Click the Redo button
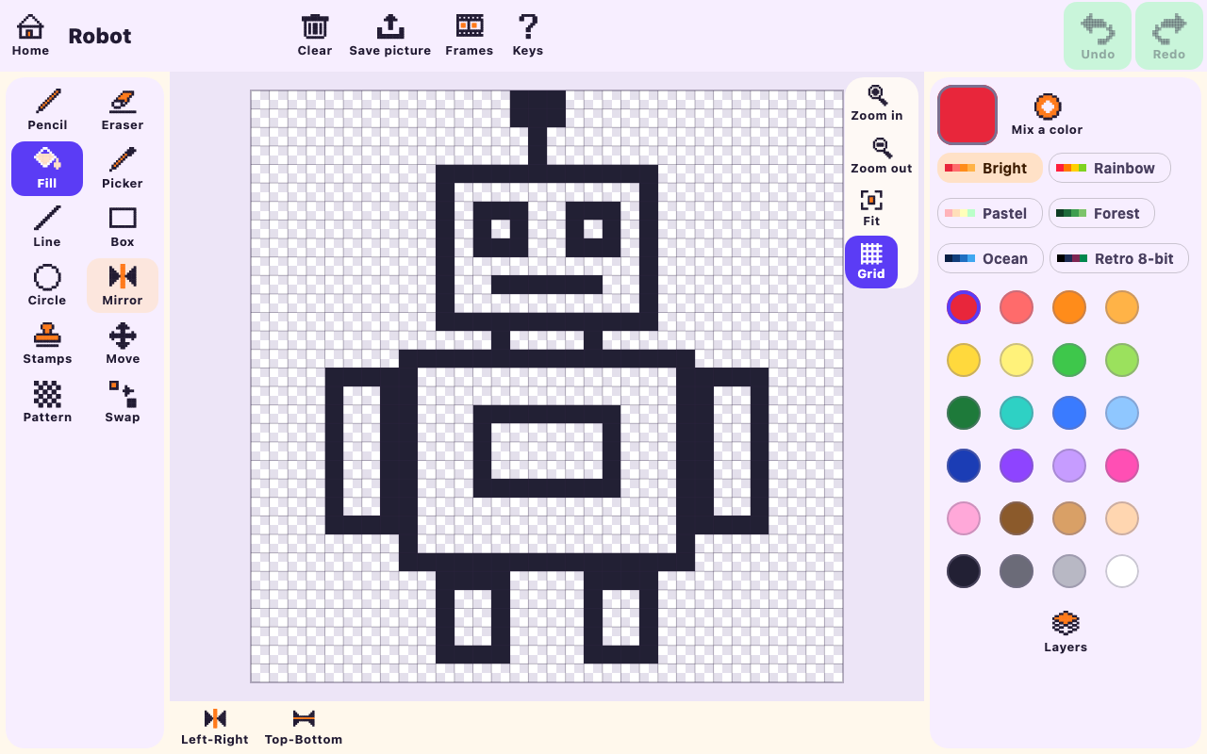 pos(1169,36)
